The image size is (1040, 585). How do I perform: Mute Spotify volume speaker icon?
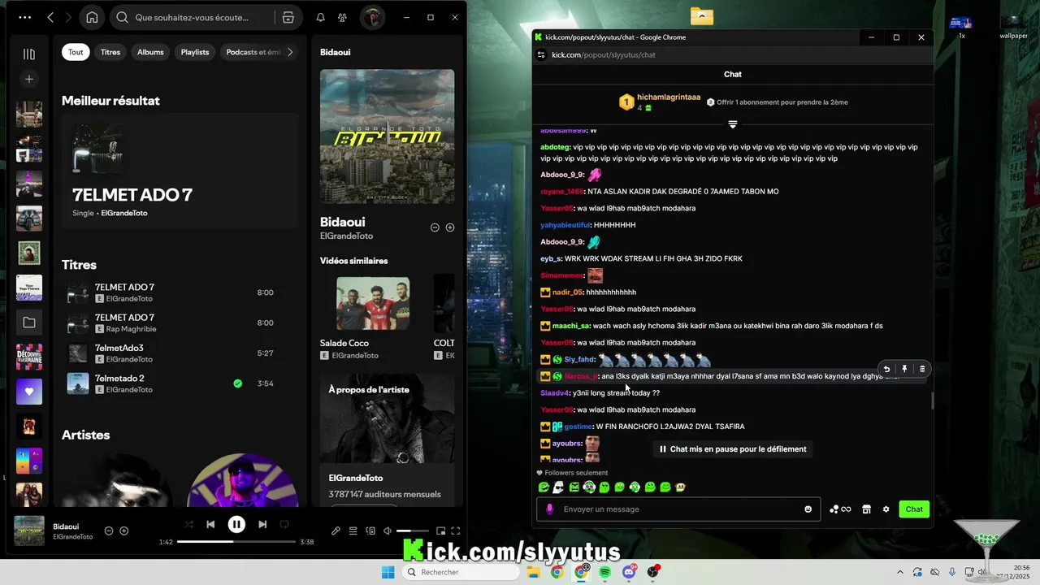point(388,531)
